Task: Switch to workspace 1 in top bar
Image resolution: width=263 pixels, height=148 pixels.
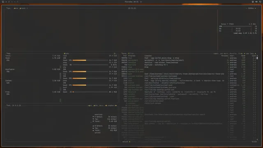Action: coord(6,2)
